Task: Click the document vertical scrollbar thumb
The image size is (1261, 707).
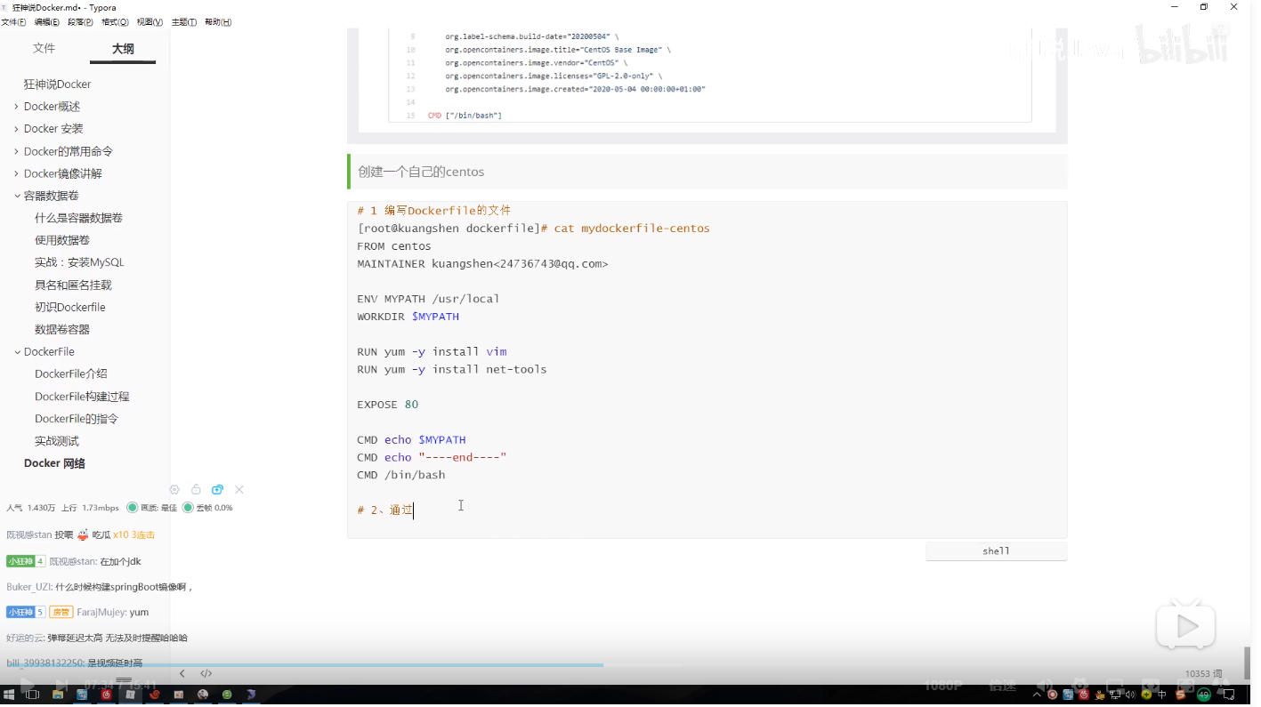Action: click(1249, 663)
